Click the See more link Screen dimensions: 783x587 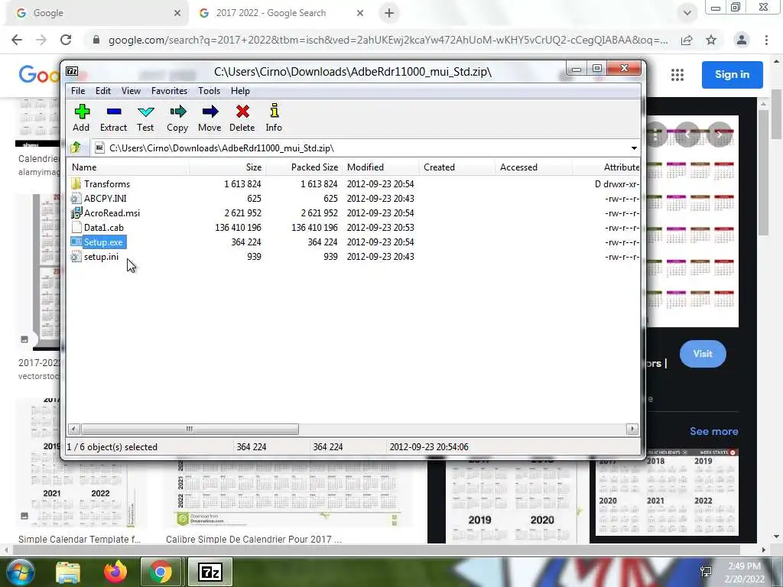pyautogui.click(x=713, y=431)
